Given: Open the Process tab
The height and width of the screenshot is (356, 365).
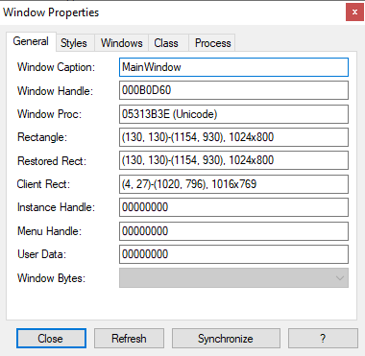Looking at the screenshot, I should pyautogui.click(x=212, y=43).
